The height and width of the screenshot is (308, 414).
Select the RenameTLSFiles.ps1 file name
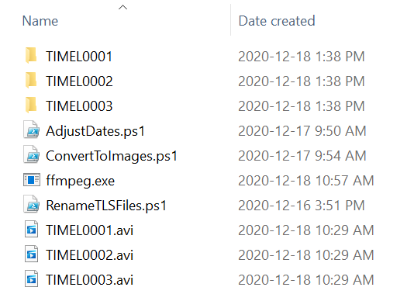[106, 206]
